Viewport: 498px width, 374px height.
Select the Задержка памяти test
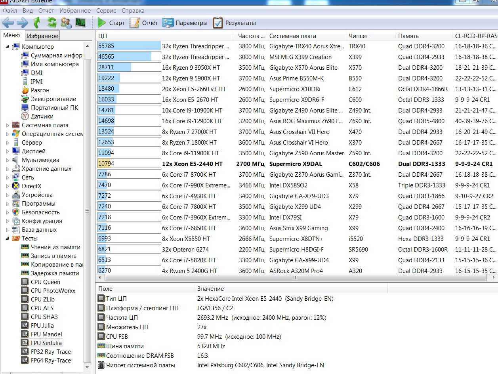click(x=55, y=273)
